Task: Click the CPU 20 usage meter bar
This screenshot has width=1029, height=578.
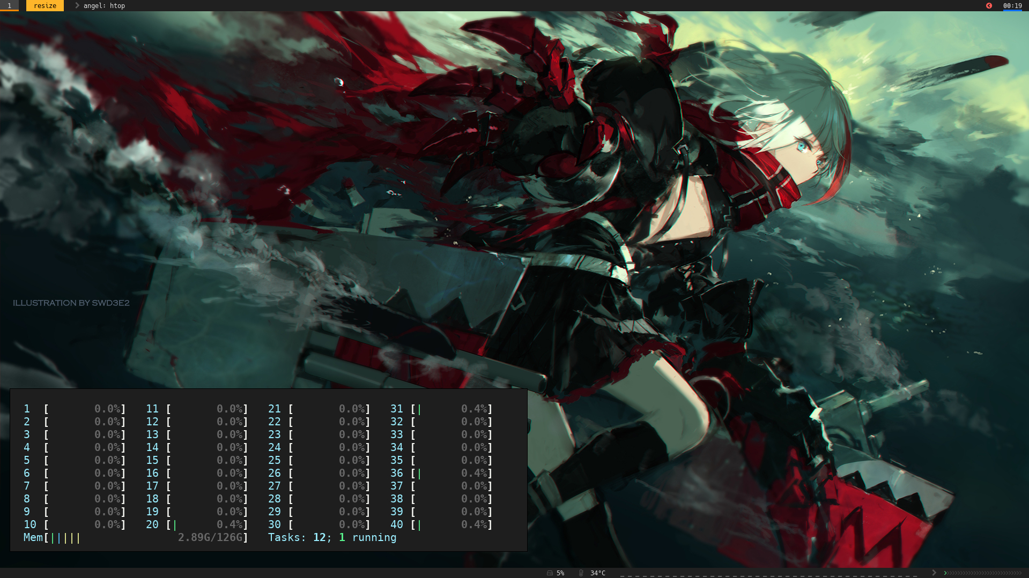Action: click(206, 525)
